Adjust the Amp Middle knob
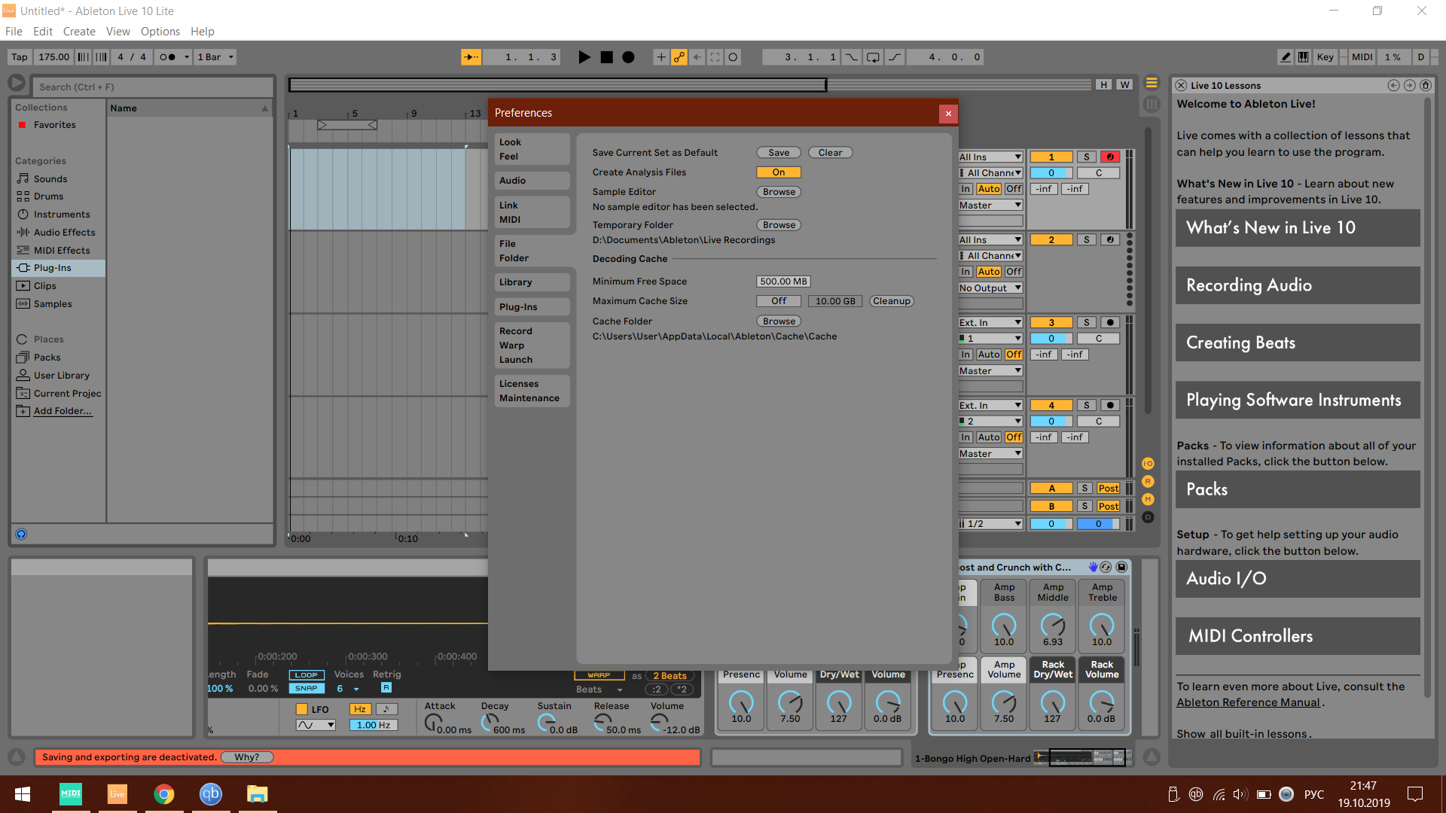This screenshot has width=1446, height=813. (1052, 625)
